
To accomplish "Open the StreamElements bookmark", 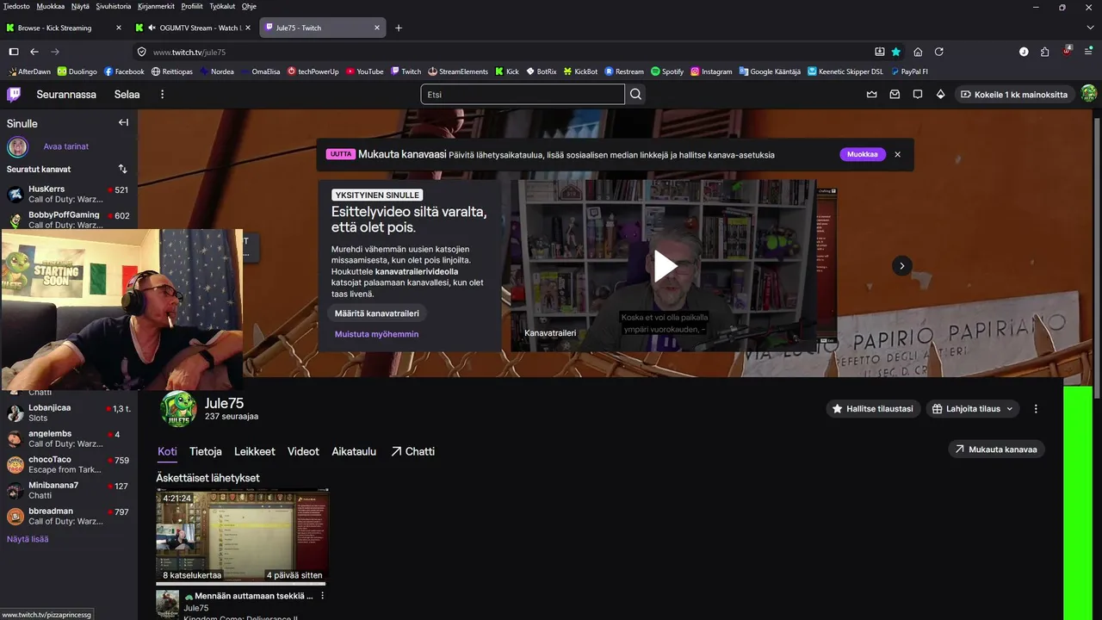I will point(457,71).
